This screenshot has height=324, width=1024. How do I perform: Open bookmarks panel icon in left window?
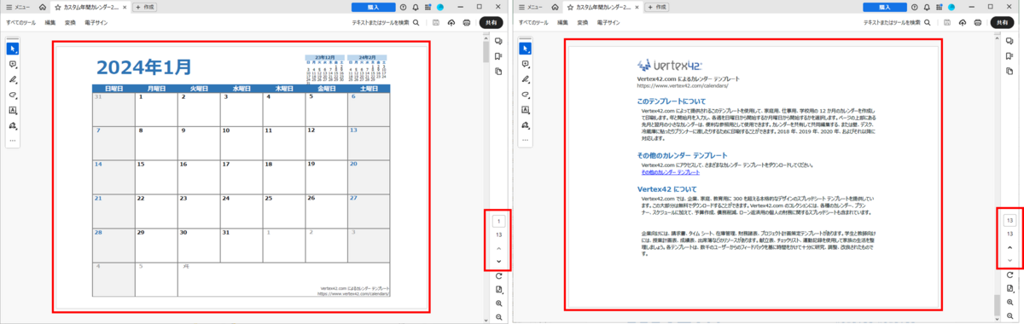pos(498,57)
